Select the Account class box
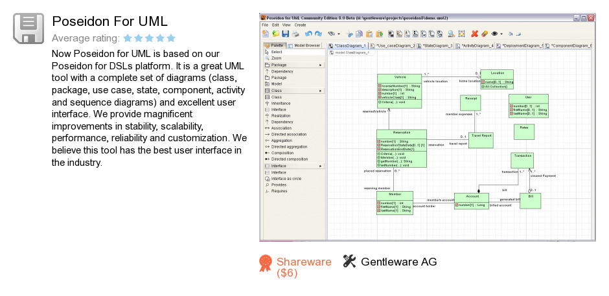 point(472,201)
